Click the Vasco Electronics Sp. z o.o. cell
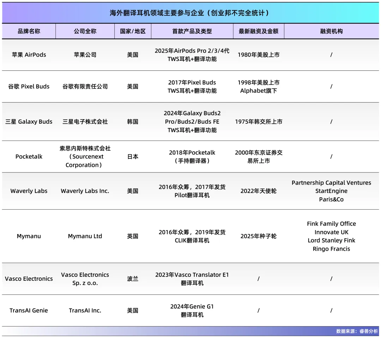The height and width of the screenshot is (338, 381). point(85,279)
